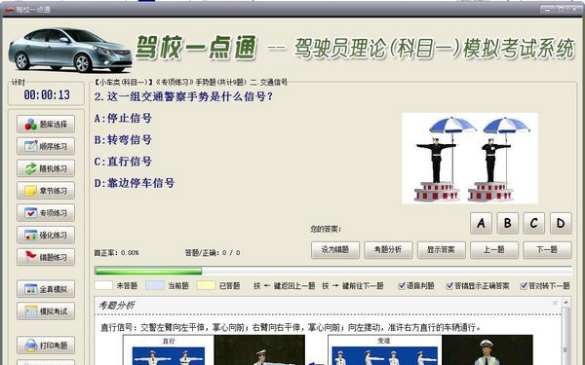Viewport: 585px width, 365px height.
Task: Click the analysis panel scroll-up arrow
Action: tap(565, 303)
